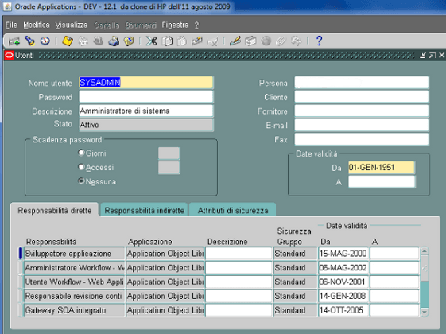
Task: Select the Nessuna radio button
Action: click(x=81, y=181)
